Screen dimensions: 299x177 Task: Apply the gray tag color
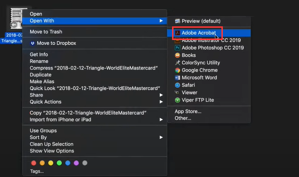coord(85,163)
